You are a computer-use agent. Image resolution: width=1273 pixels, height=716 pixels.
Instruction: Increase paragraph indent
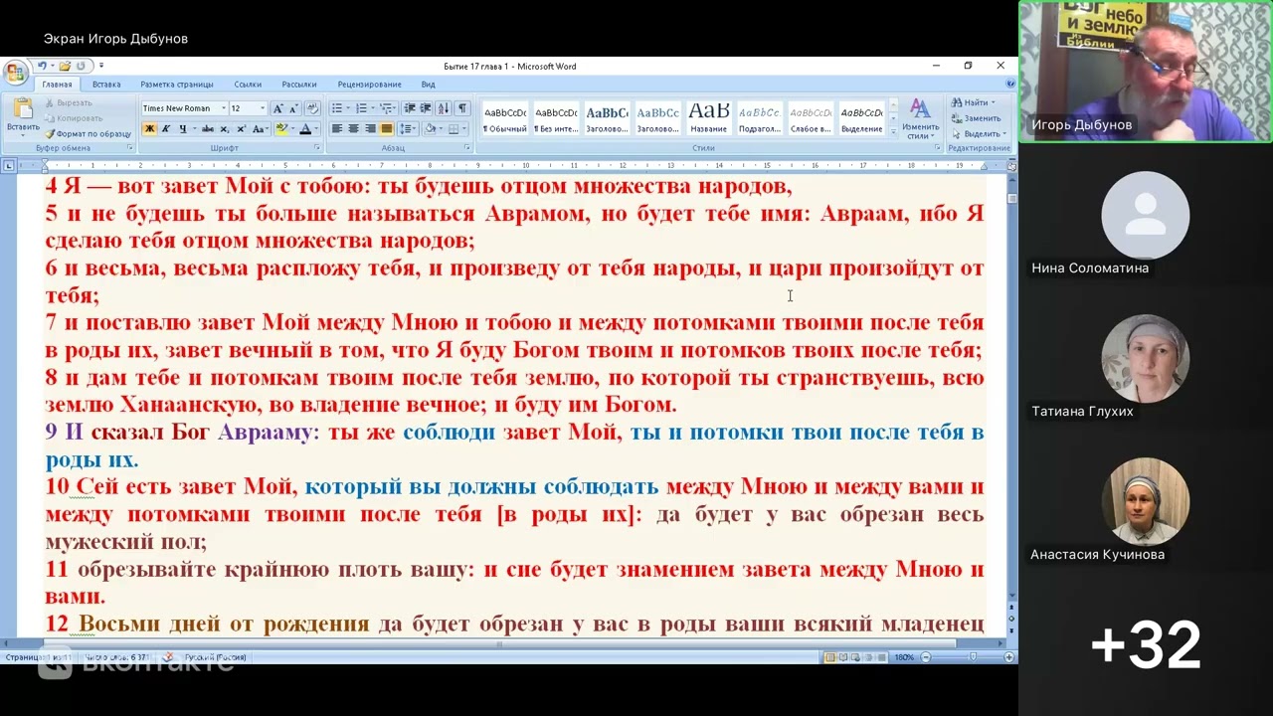click(x=426, y=108)
